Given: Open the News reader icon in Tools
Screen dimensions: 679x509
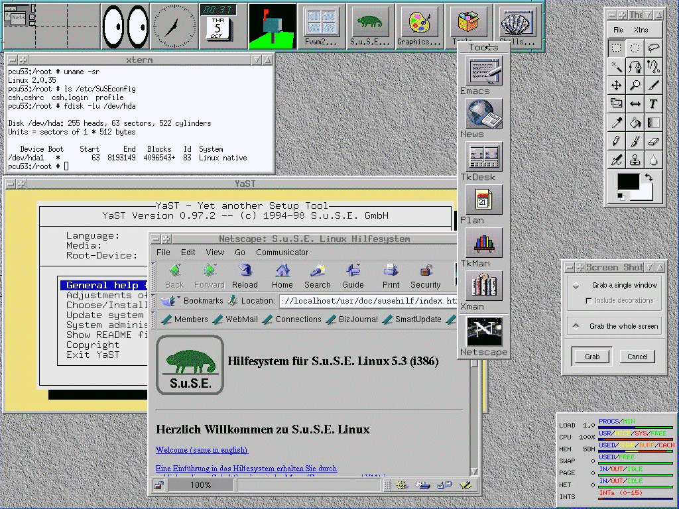Looking at the screenshot, I should coord(483,113).
